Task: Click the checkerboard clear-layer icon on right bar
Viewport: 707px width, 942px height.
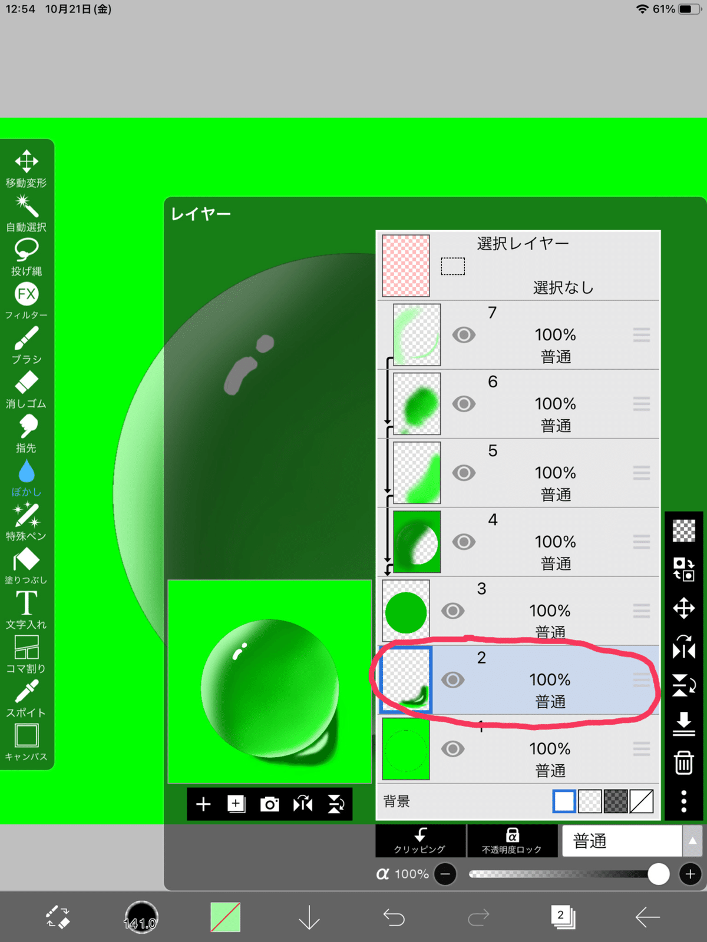Action: (684, 531)
